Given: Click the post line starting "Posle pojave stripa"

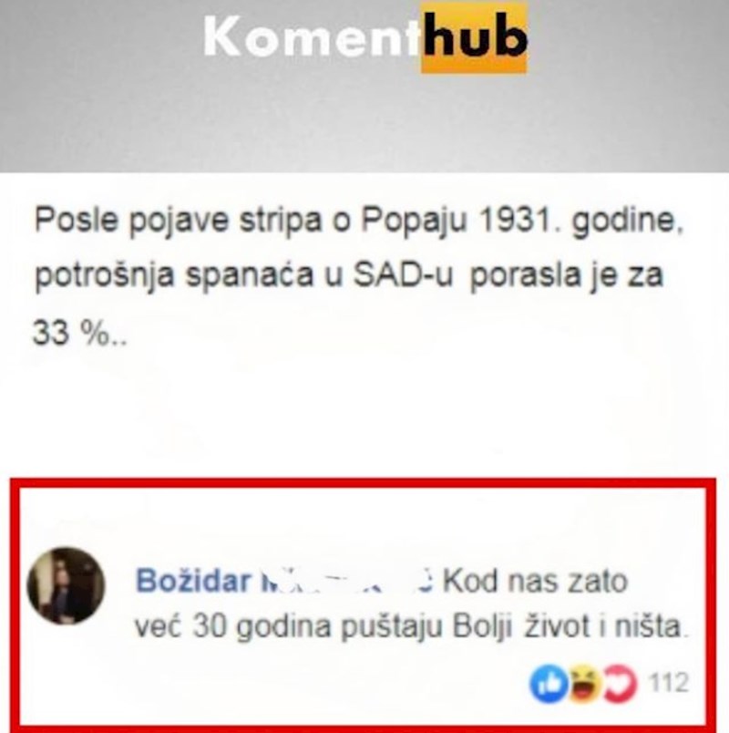Looking at the screenshot, I should [359, 222].
